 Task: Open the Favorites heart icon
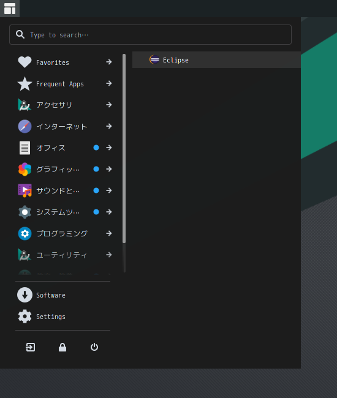(x=25, y=62)
